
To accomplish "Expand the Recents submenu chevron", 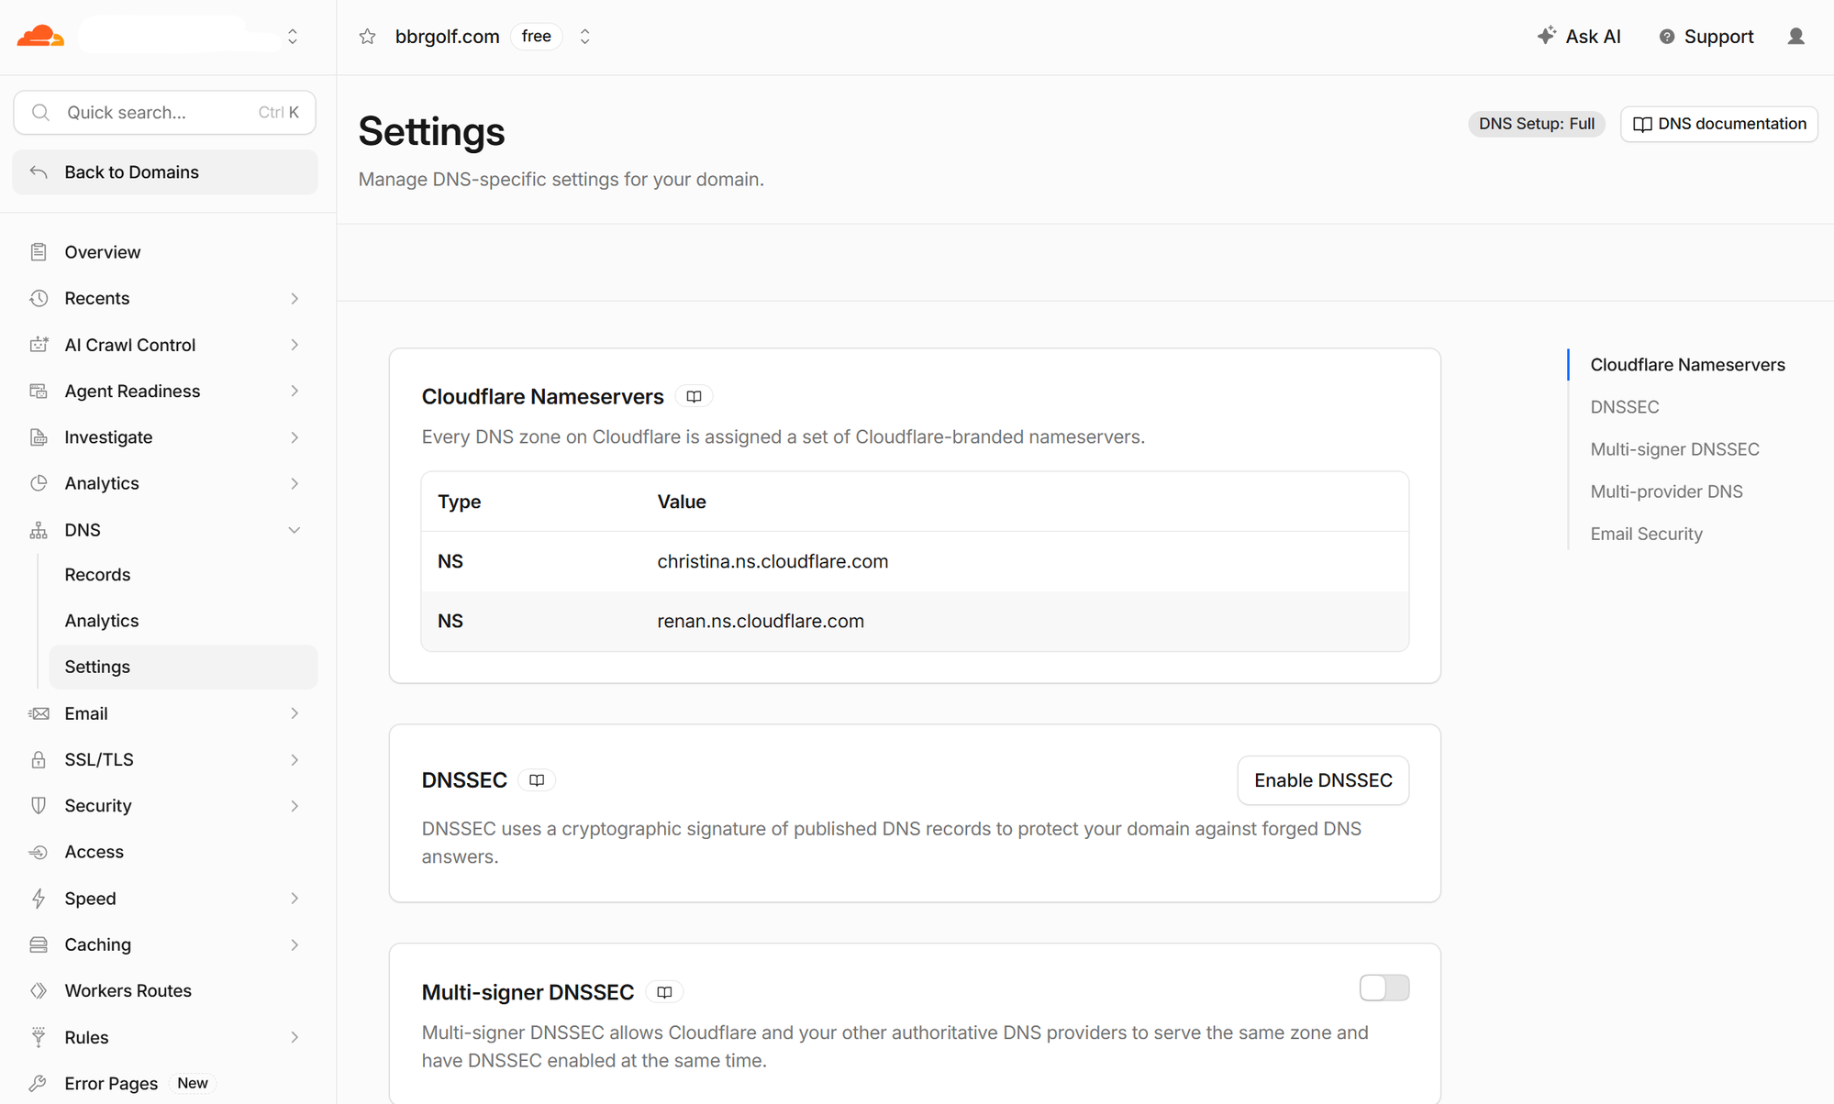I will (x=295, y=298).
